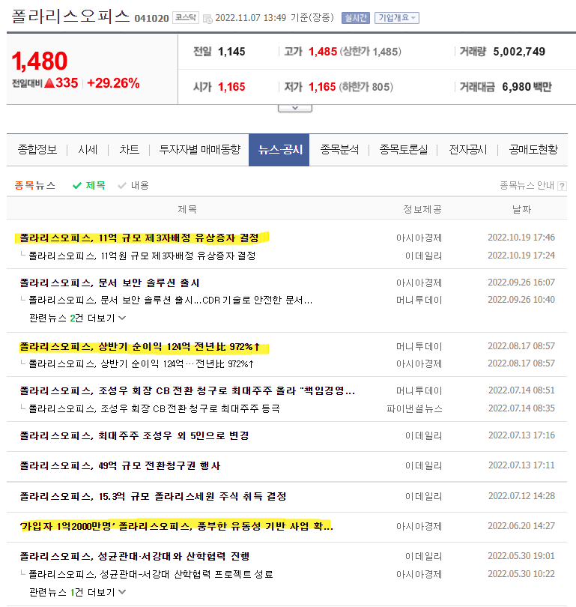Image resolution: width=576 pixels, height=607 pixels.
Task: Open sub-article '상반기 순이익 124억…전년比 972%↑'
Action: click(x=142, y=364)
